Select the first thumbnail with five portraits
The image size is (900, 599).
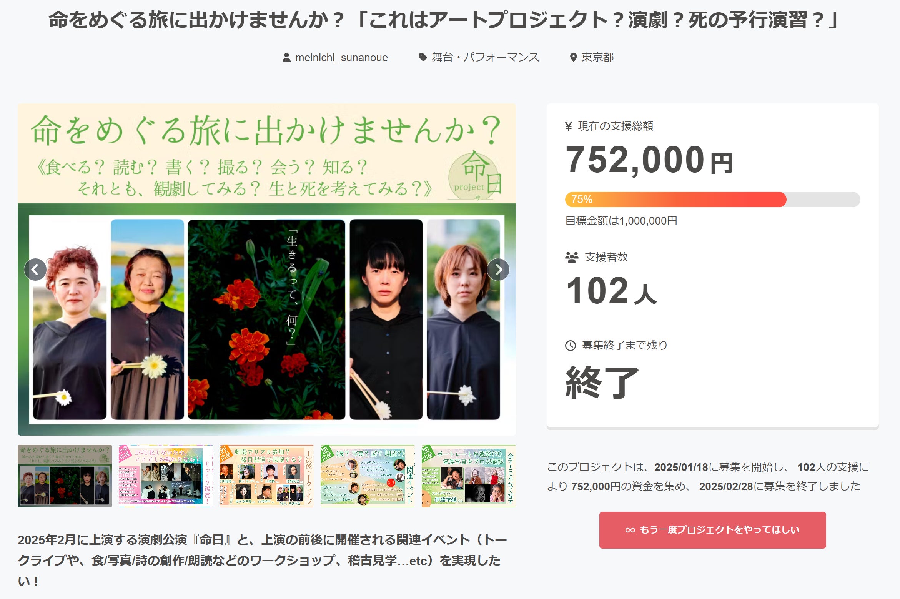coord(65,476)
